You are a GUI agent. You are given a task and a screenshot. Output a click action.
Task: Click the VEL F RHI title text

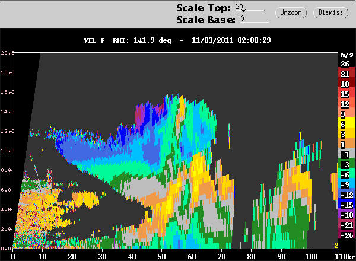click(x=128, y=40)
